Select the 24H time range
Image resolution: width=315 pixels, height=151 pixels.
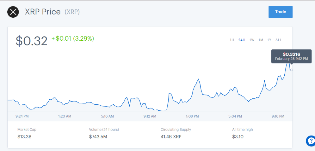242,40
